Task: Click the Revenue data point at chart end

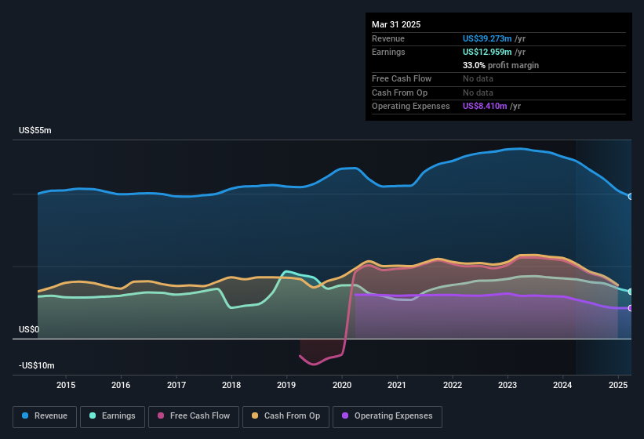Action: pos(631,197)
